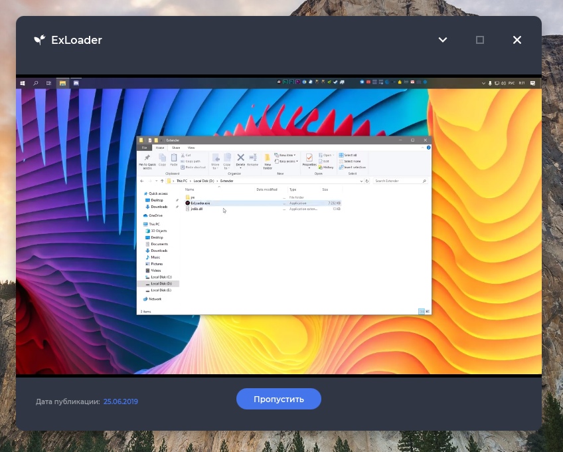563x452 pixels.
Task: Click Pin to Quick access in the Explorer ribbon
Action: coord(147,162)
